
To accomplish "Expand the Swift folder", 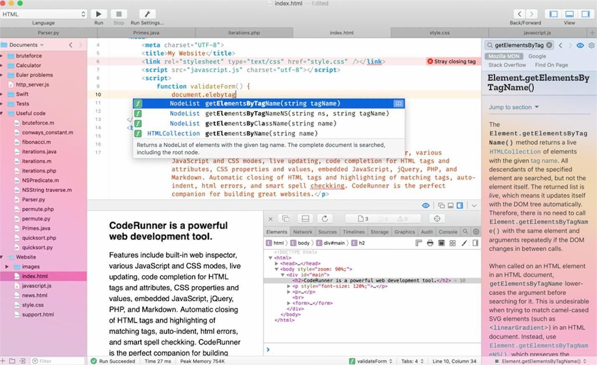I will (2, 94).
